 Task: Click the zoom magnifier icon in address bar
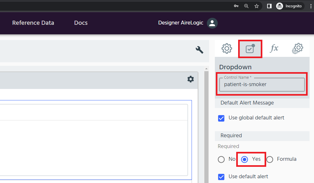coord(246,6)
